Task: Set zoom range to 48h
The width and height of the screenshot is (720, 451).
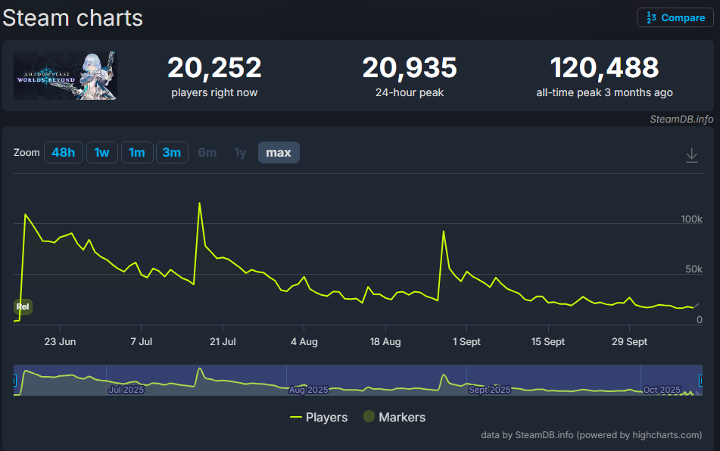Action: click(x=64, y=153)
